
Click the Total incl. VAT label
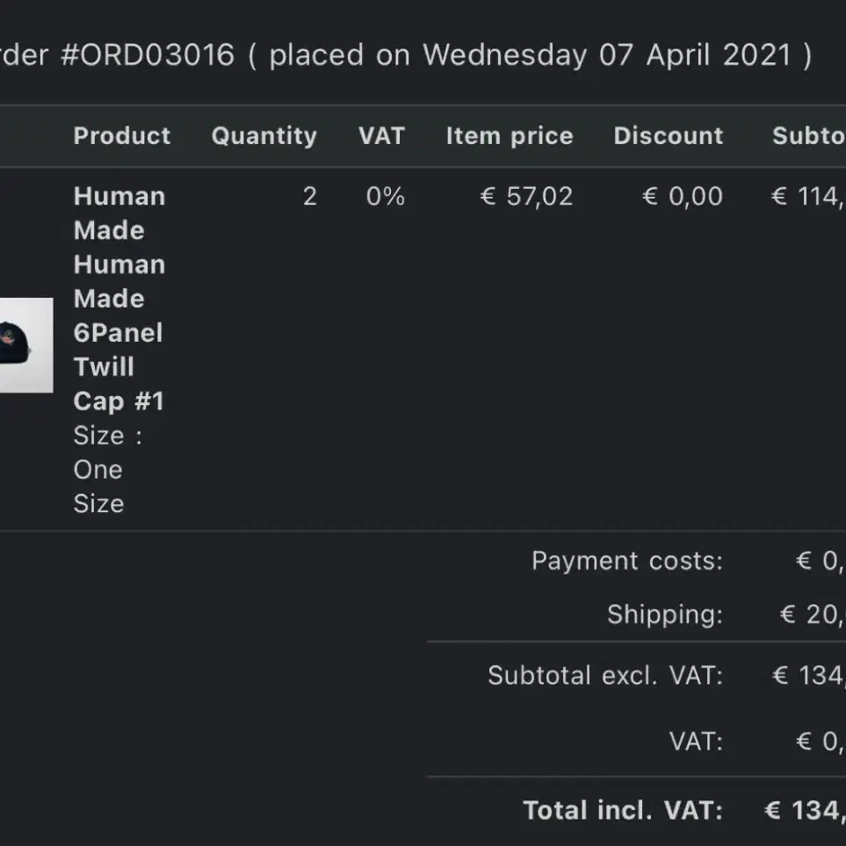point(623,810)
